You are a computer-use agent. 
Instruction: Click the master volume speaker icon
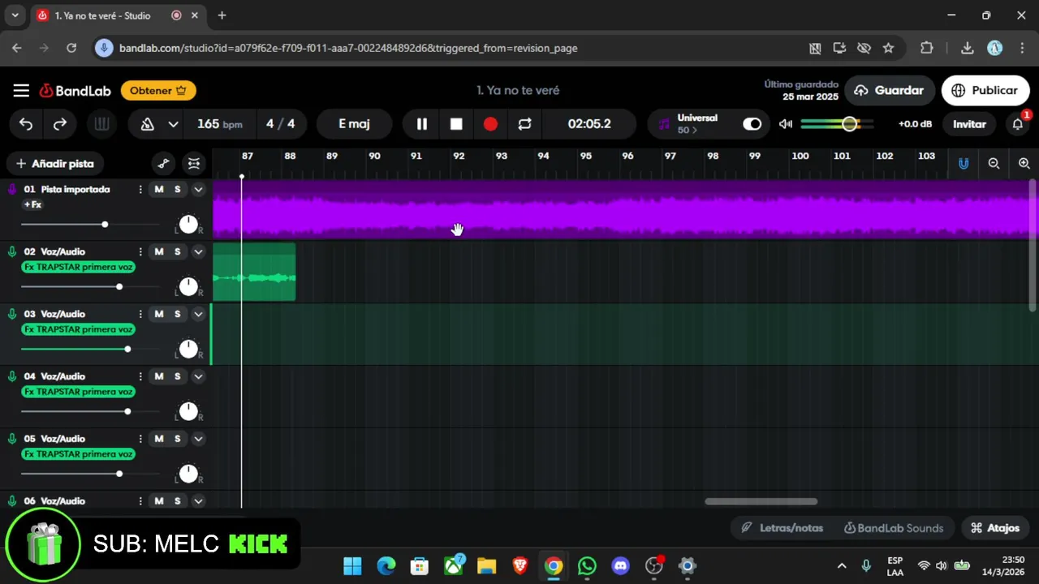tap(785, 124)
